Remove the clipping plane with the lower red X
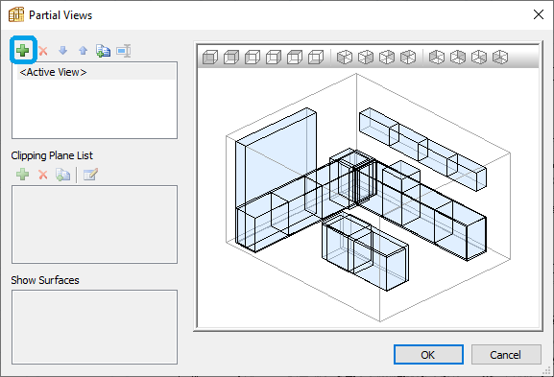554x377 pixels. [x=43, y=175]
